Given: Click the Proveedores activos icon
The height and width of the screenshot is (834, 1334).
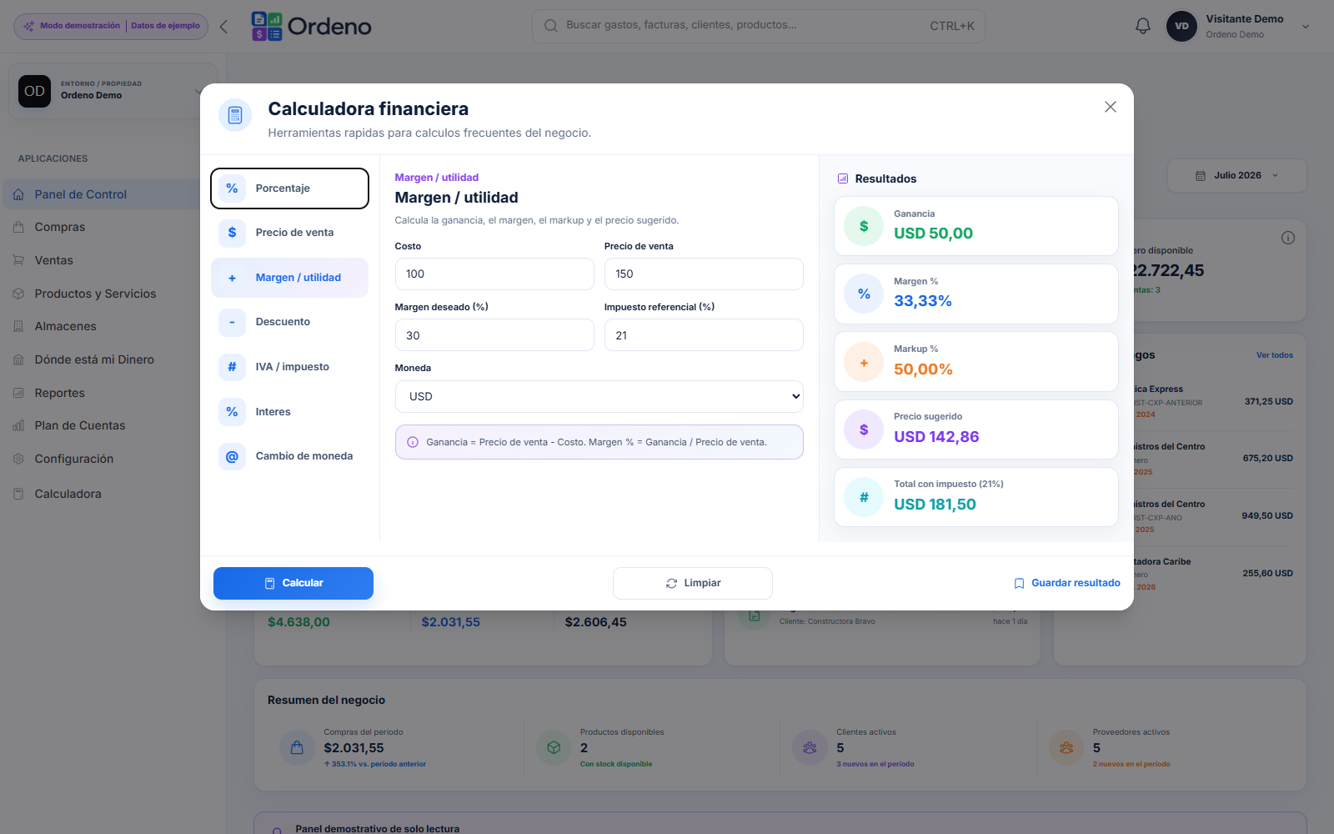Looking at the screenshot, I should (x=1066, y=748).
